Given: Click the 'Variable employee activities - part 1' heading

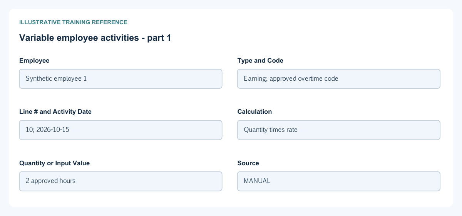Looking at the screenshot, I should pos(95,38).
